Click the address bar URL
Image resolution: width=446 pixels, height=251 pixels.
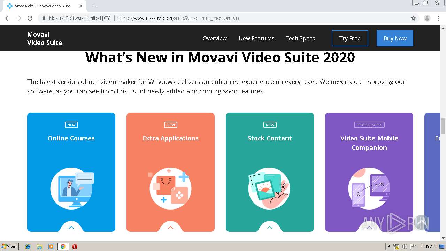[x=178, y=18]
